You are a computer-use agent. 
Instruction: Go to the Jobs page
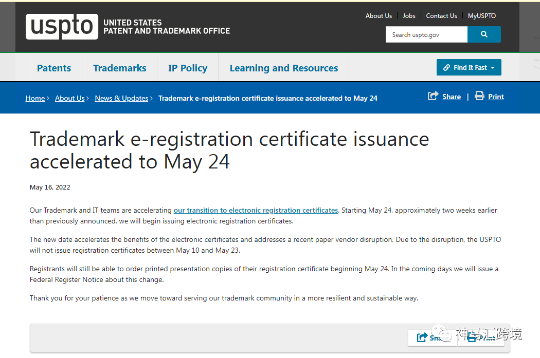click(x=409, y=16)
